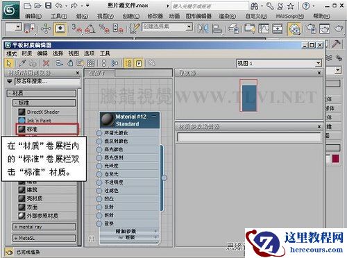347x258 pixels.
Task: Toggle the Material/Map Browser panel button
Action: coord(128,63)
